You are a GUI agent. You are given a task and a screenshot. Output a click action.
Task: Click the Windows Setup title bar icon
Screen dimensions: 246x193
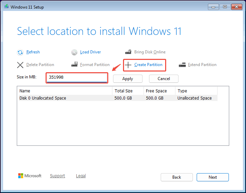(x=7, y=7)
